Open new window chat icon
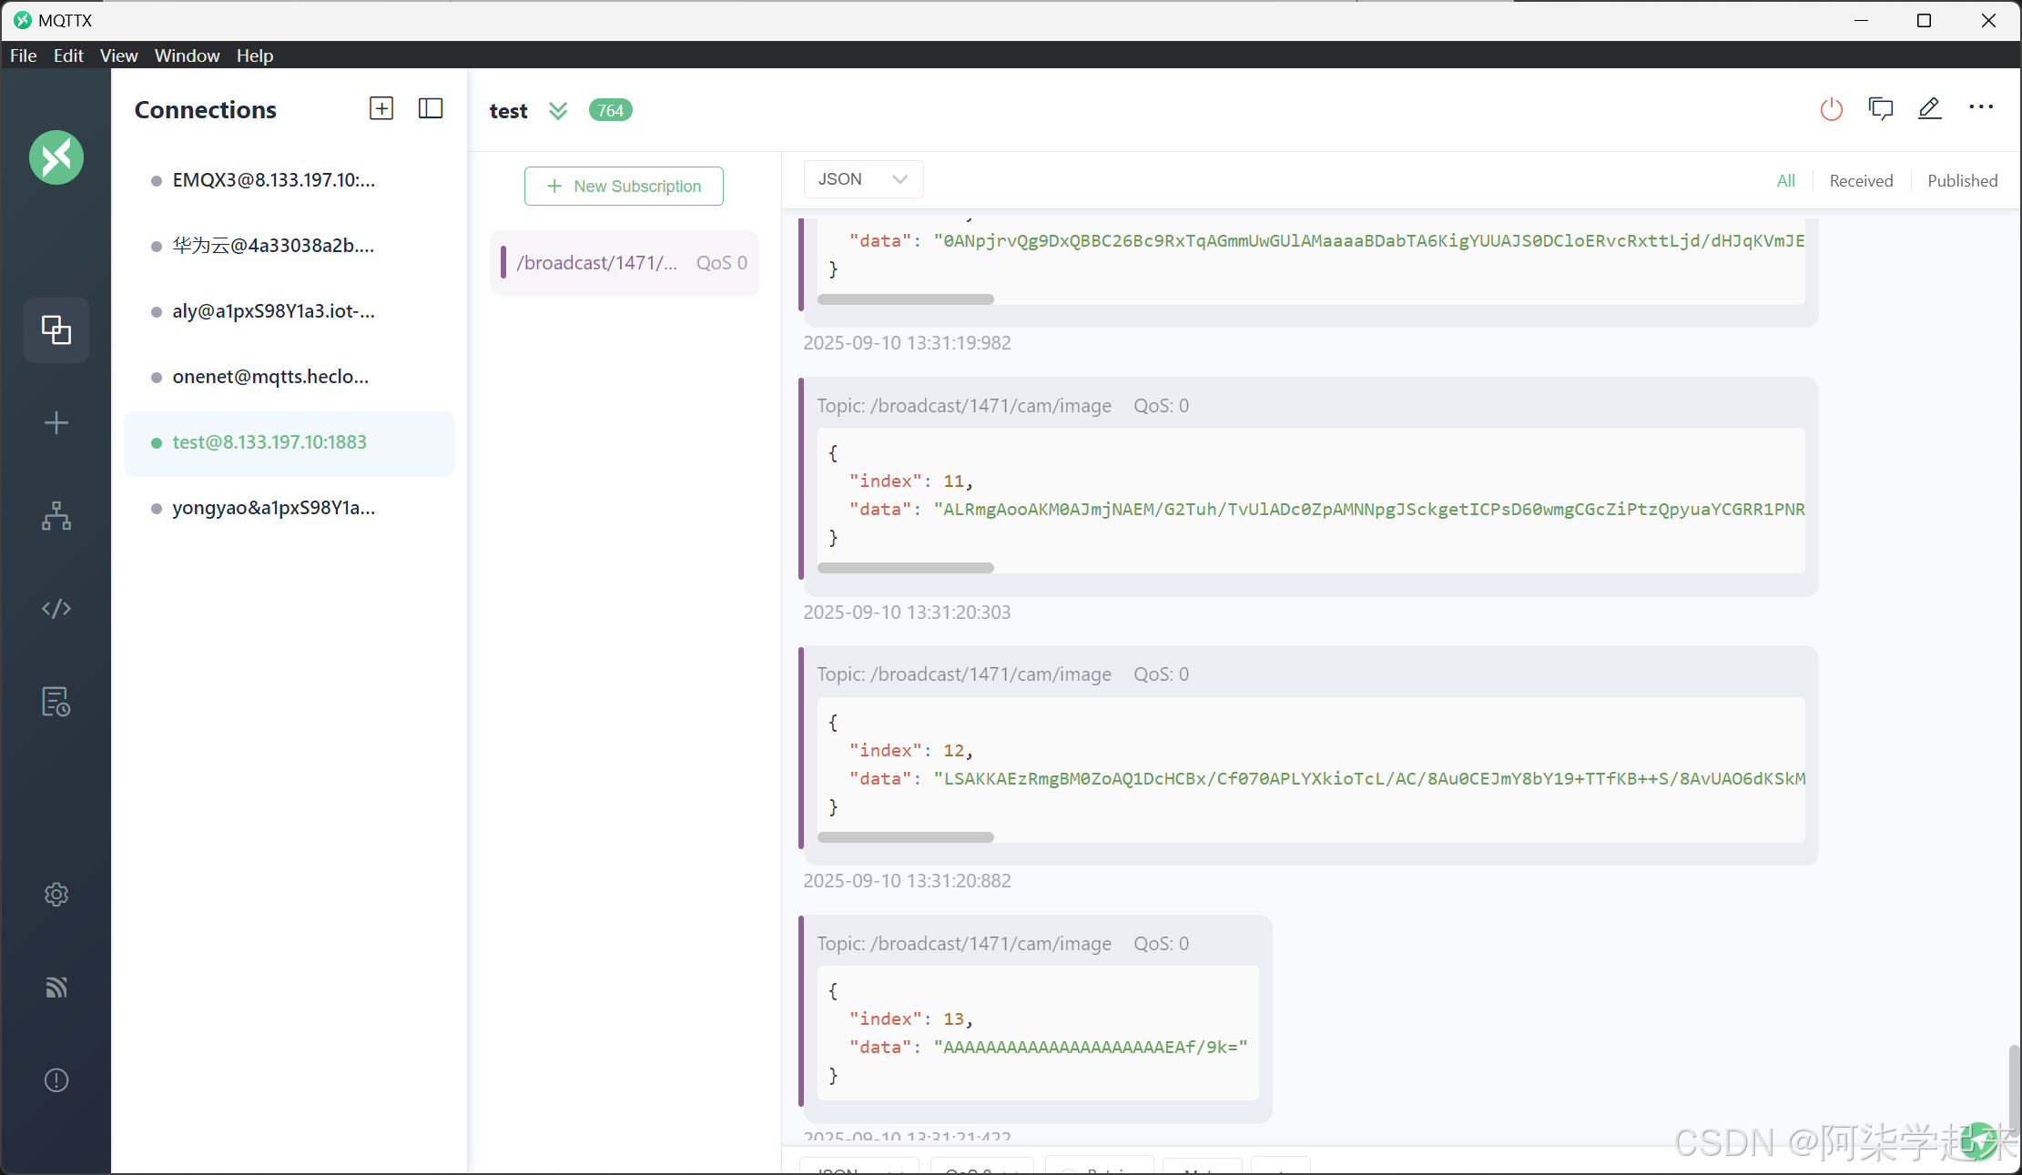 point(1880,109)
